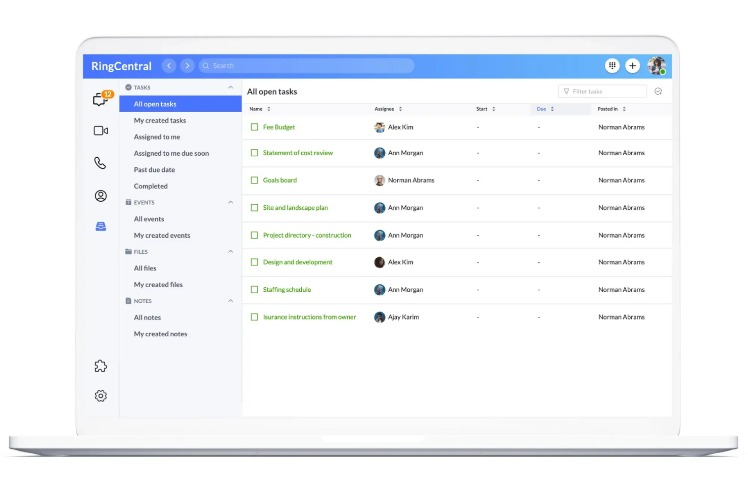Viewport: 748px width, 499px height.
Task: Check off the Goals board task
Action: point(254,180)
